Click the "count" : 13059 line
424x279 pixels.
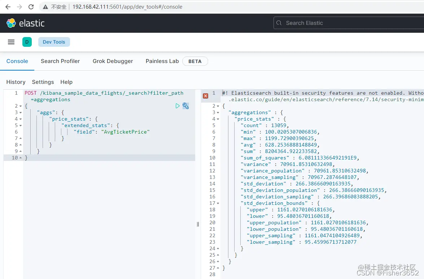click(265, 126)
